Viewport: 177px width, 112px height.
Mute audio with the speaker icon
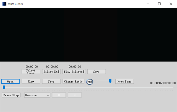[90, 82]
